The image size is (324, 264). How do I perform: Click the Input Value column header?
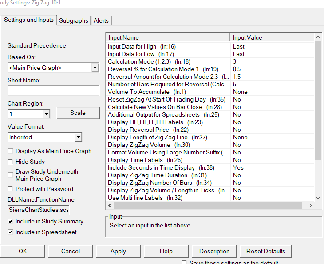click(272, 37)
